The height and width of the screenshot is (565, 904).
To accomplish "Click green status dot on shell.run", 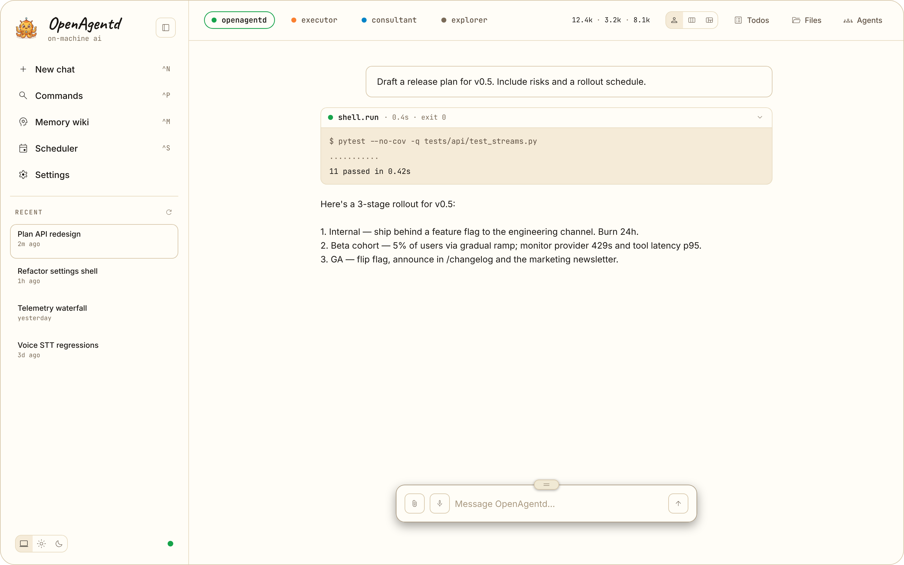I will [x=331, y=117].
